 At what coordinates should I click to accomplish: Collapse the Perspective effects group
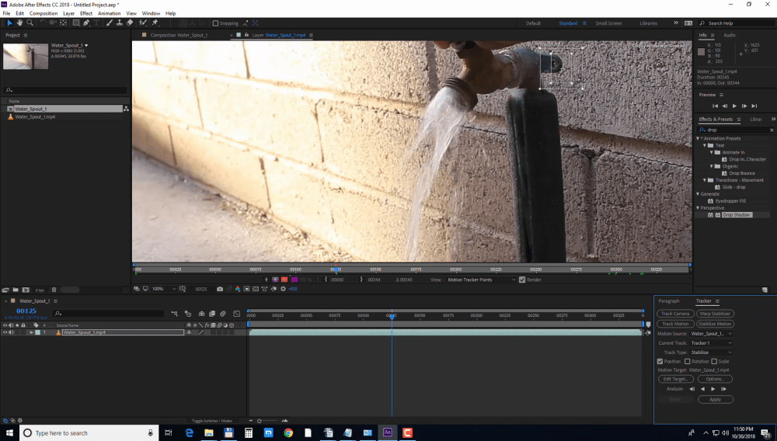(698, 208)
